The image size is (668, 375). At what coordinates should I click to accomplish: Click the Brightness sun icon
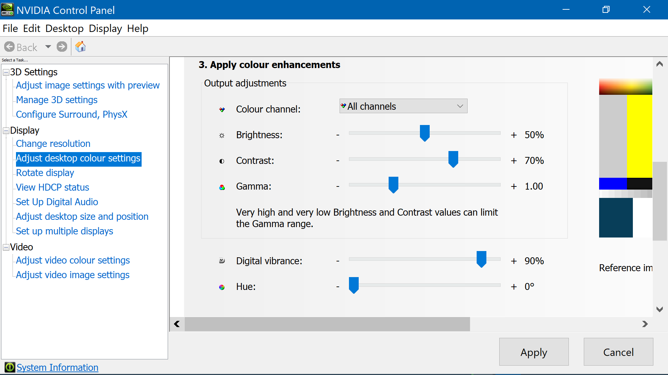(x=222, y=135)
